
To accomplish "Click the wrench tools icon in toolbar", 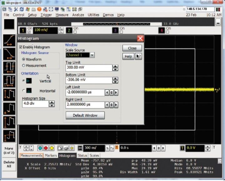I will click(16, 9).
